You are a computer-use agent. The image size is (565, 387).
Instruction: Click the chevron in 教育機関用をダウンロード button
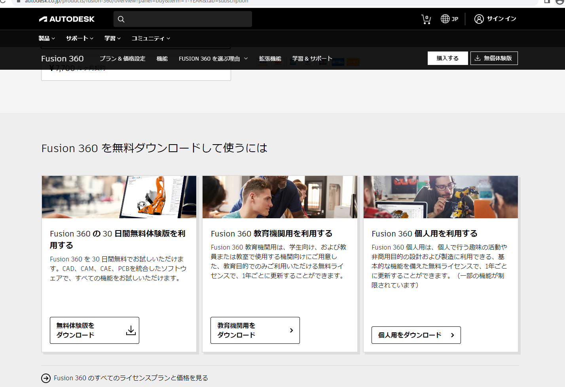point(292,330)
